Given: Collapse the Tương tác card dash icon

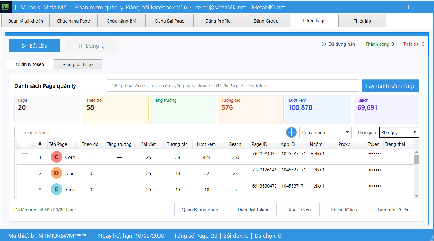Looking at the screenshot, I should [x=278, y=100].
